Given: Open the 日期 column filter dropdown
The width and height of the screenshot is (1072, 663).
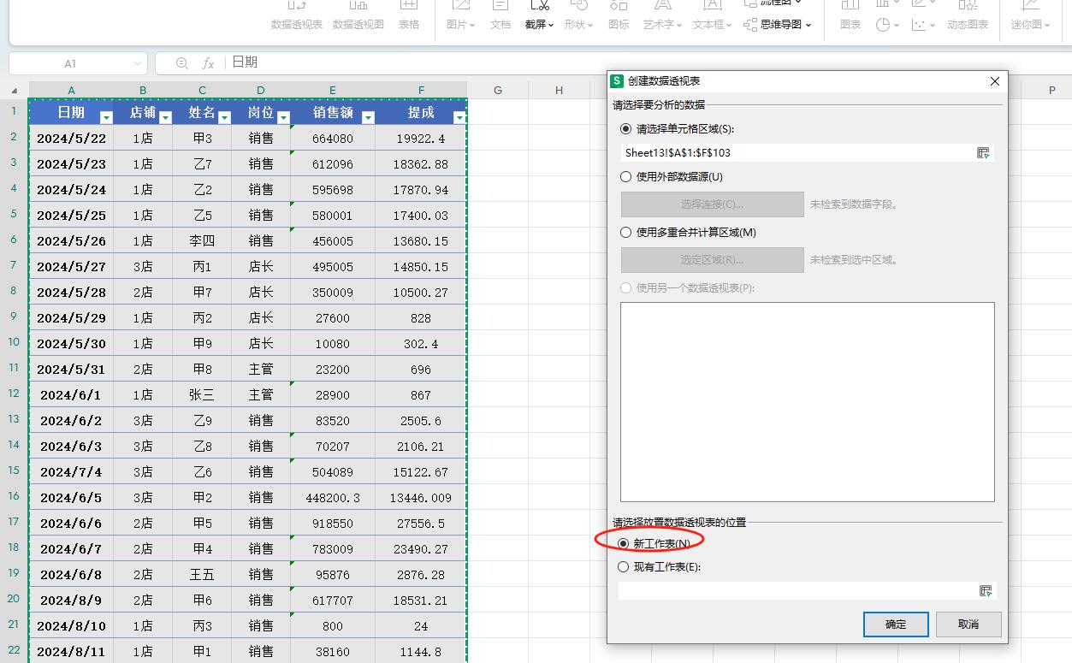Looking at the screenshot, I should click(x=106, y=118).
